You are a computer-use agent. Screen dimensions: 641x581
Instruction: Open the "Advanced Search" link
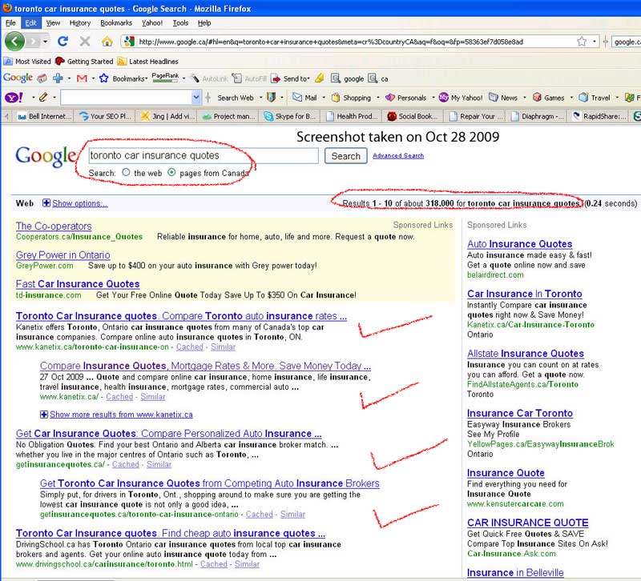point(398,156)
